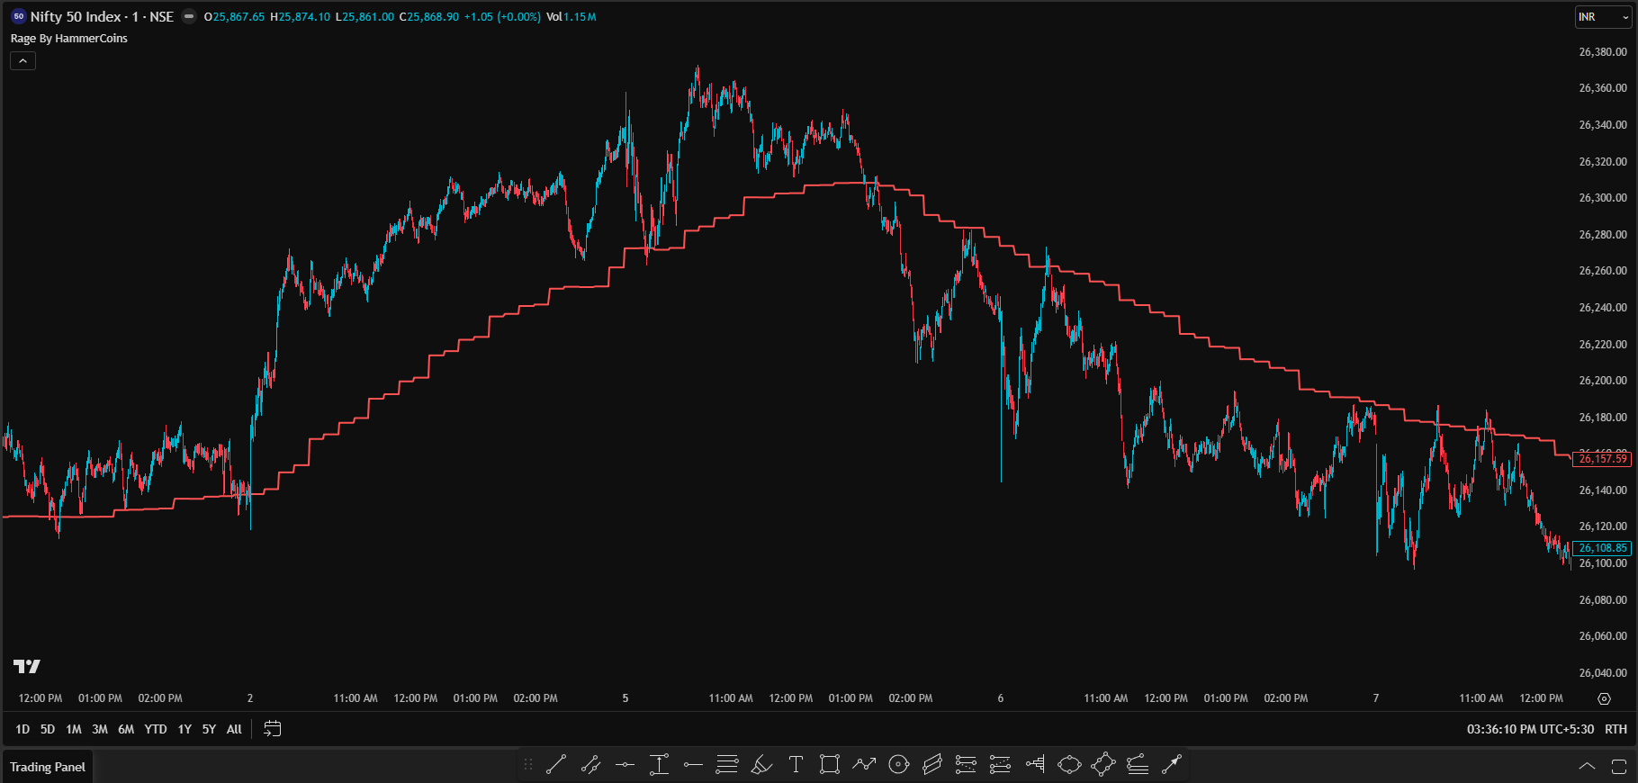Open chart settings hexagon gear icon
The height and width of the screenshot is (783, 1638).
click(1604, 698)
